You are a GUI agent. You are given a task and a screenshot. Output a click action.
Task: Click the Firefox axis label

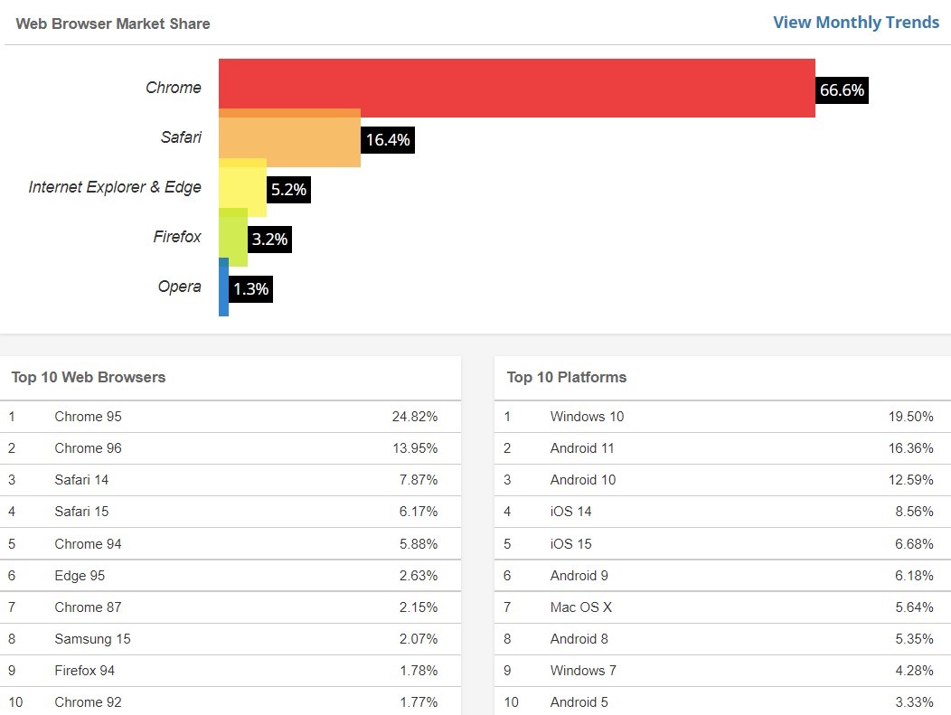tap(176, 236)
